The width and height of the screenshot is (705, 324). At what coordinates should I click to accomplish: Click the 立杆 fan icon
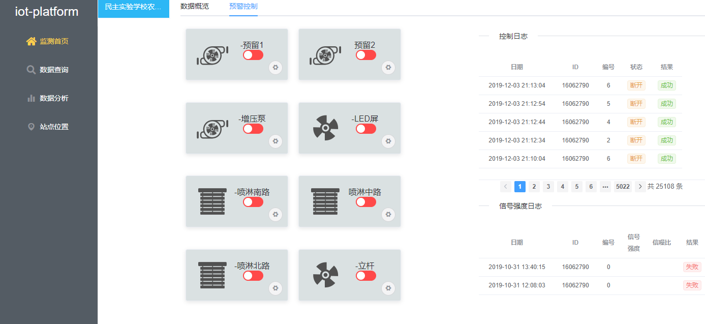tap(325, 275)
